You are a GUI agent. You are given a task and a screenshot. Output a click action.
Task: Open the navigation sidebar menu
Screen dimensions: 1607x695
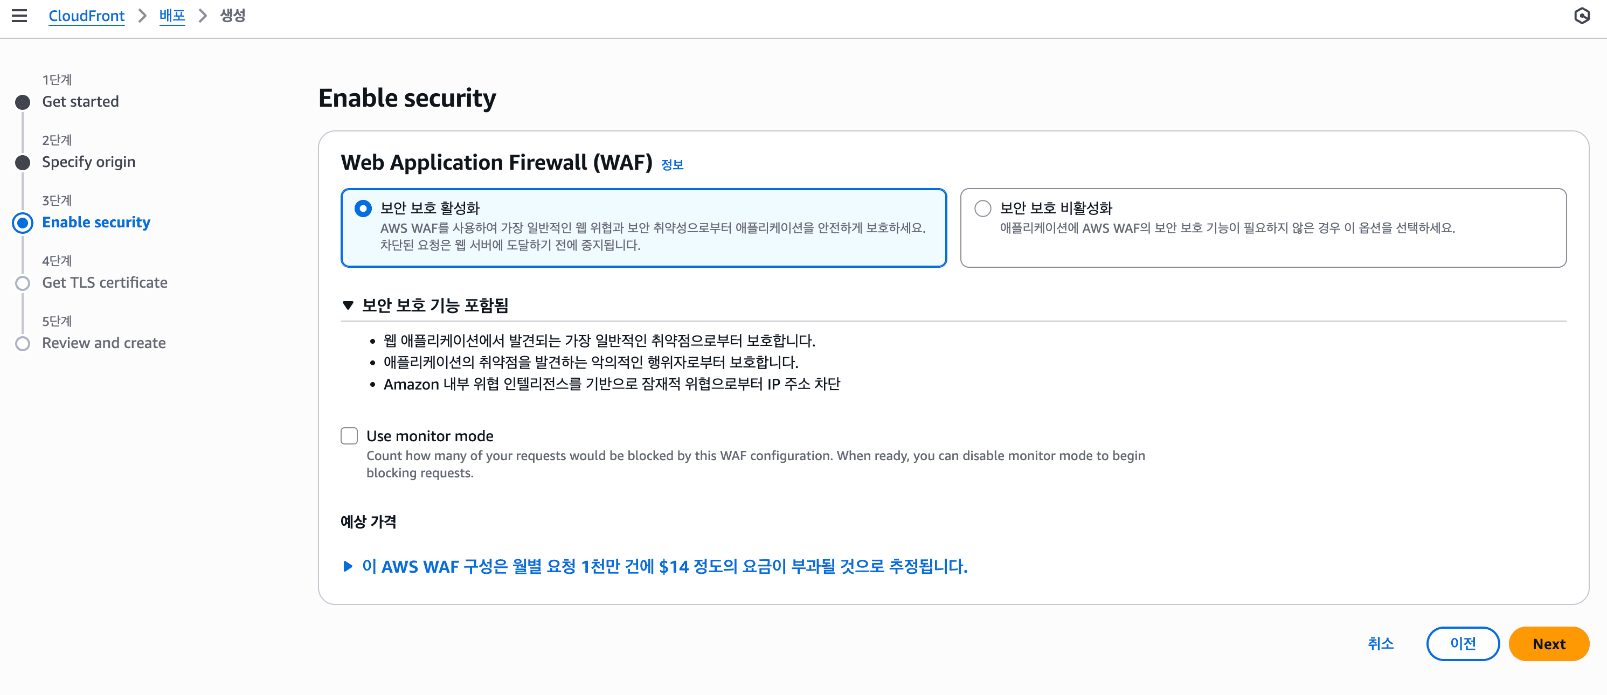tap(20, 16)
